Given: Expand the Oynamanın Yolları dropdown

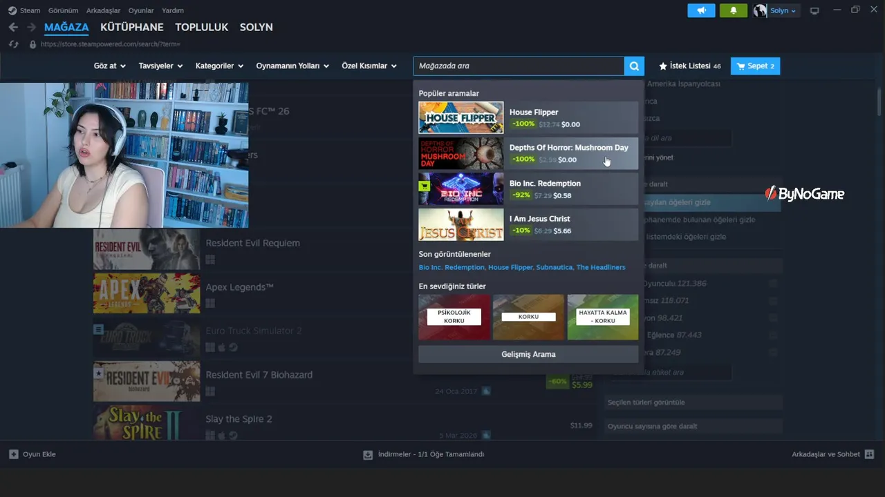Looking at the screenshot, I should click(x=293, y=66).
